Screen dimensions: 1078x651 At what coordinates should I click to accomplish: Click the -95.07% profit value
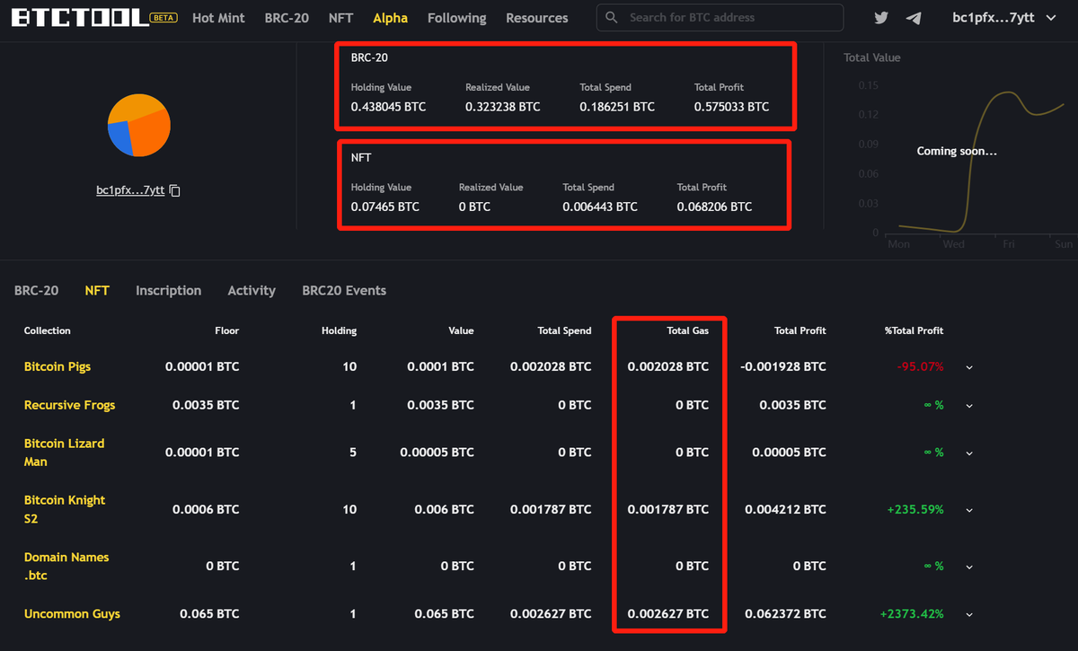click(920, 366)
